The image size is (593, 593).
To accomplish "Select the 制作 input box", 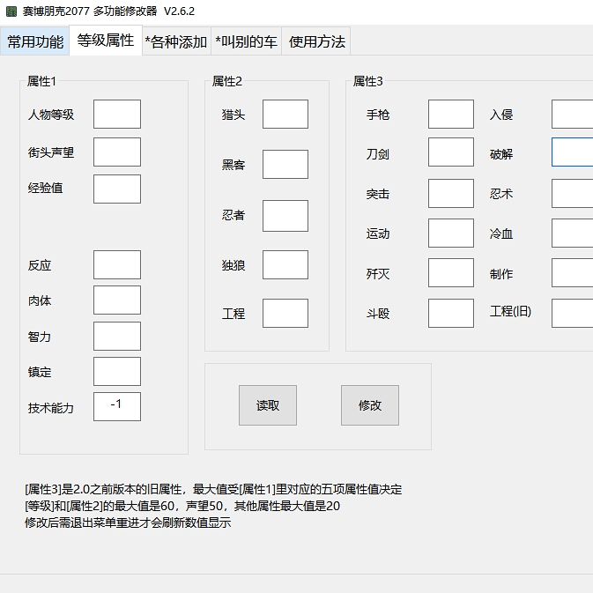I will (573, 272).
